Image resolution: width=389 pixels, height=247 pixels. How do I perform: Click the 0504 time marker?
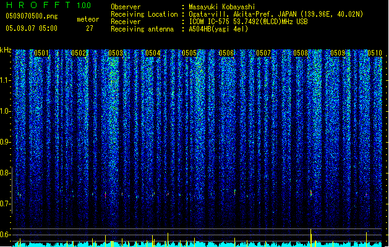[x=153, y=53]
